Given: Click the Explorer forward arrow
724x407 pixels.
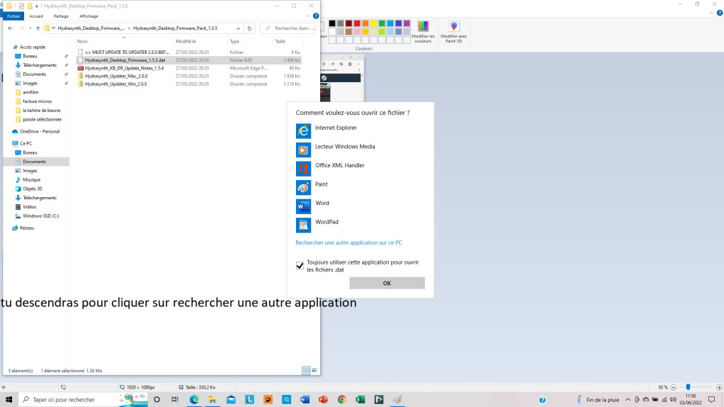Looking at the screenshot, I should point(21,28).
